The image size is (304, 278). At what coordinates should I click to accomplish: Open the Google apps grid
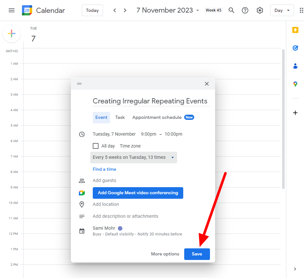(x=302, y=10)
